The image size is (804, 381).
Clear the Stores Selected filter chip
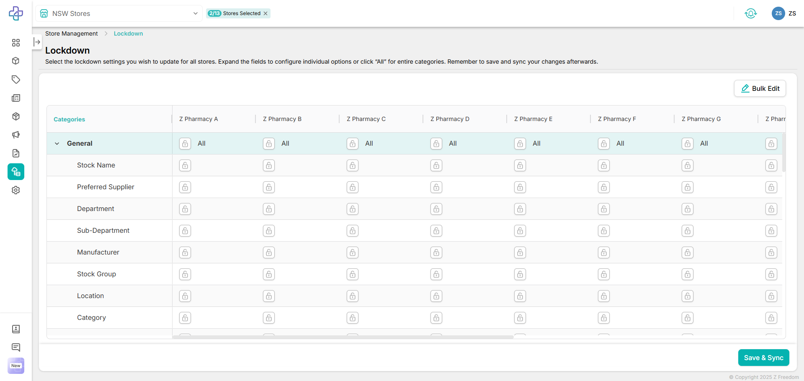[x=265, y=13]
